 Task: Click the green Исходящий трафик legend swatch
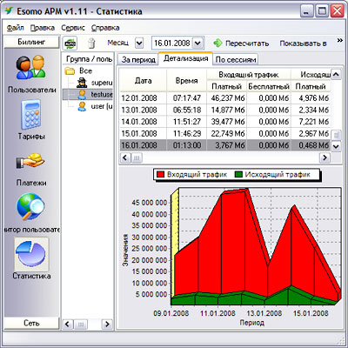(238, 174)
